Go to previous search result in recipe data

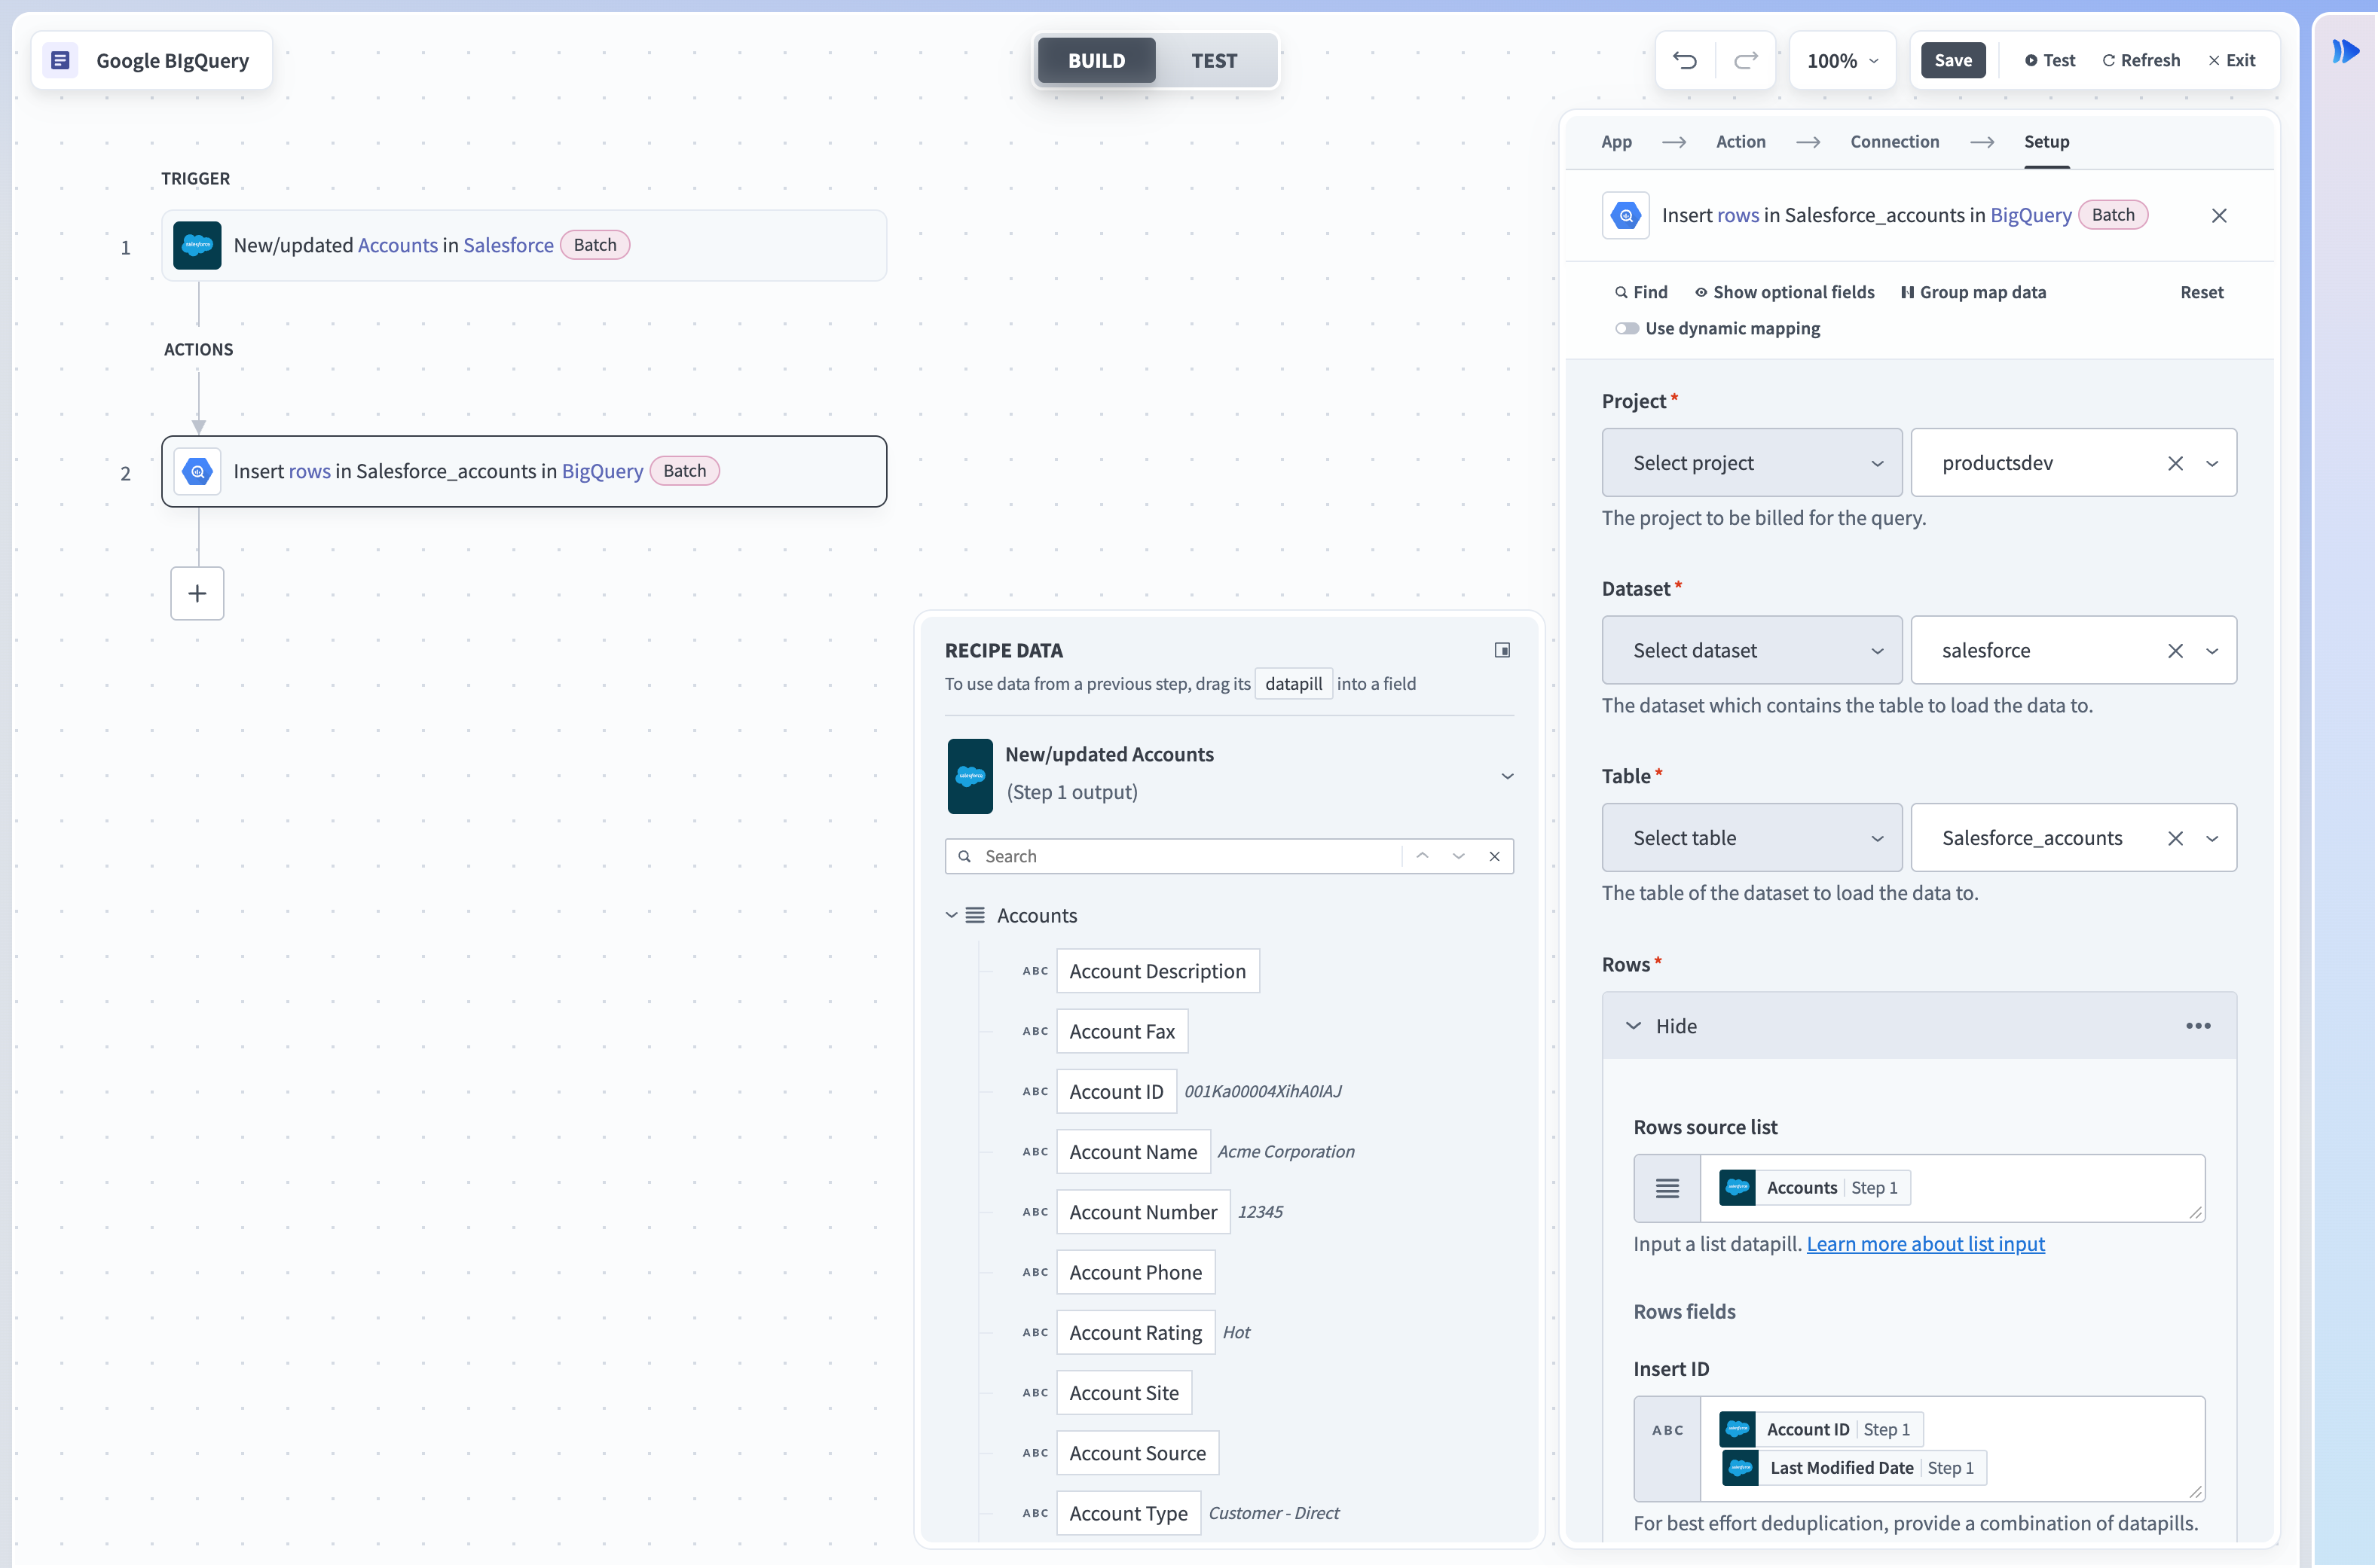(1422, 856)
